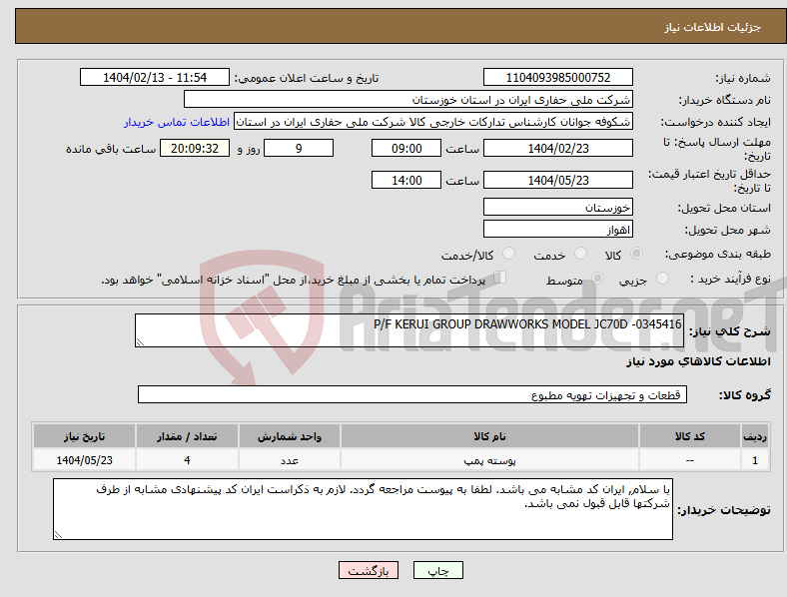Click the buyer notes resize handle
The width and height of the screenshot is (787, 597).
coord(58,535)
